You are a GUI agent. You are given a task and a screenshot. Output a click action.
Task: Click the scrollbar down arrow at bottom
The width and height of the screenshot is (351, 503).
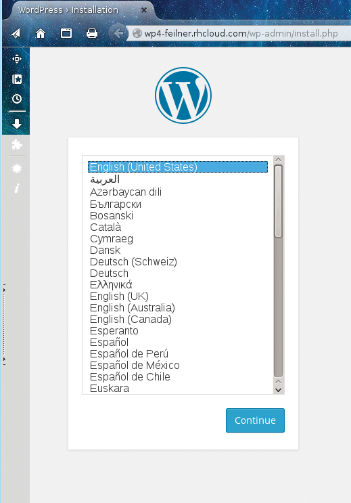click(x=278, y=390)
